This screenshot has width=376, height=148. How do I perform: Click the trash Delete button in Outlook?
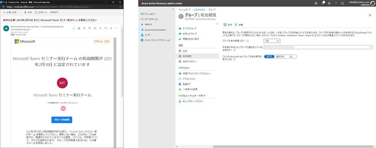pos(28,12)
